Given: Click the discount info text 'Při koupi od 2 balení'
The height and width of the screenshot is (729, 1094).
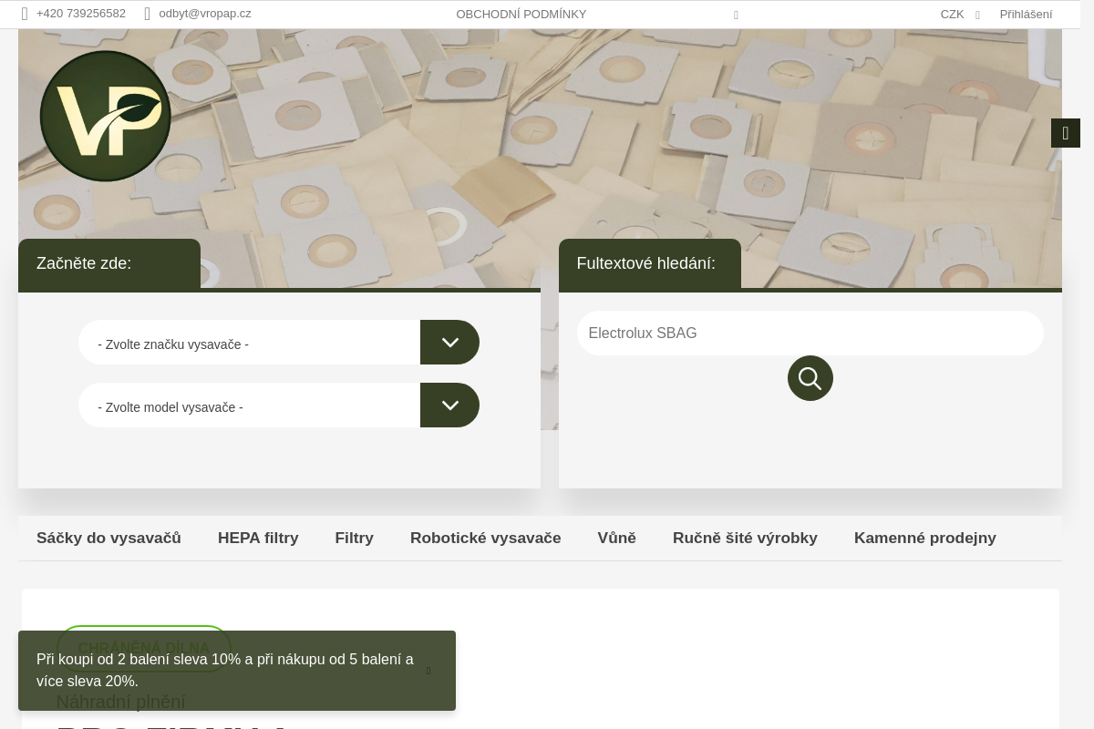Looking at the screenshot, I should coord(225,671).
